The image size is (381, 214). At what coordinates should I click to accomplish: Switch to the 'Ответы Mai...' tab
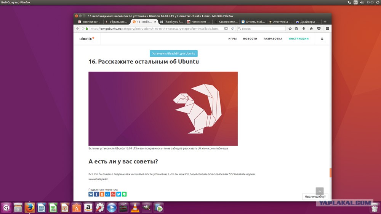(x=253, y=22)
